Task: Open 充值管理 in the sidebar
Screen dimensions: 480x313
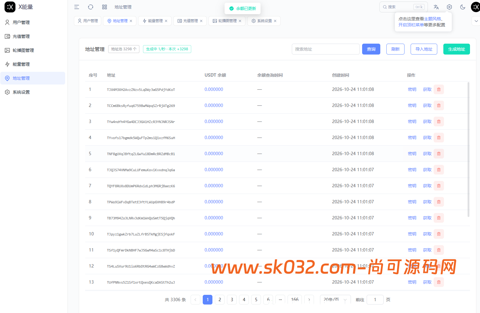Action: [x=33, y=36]
